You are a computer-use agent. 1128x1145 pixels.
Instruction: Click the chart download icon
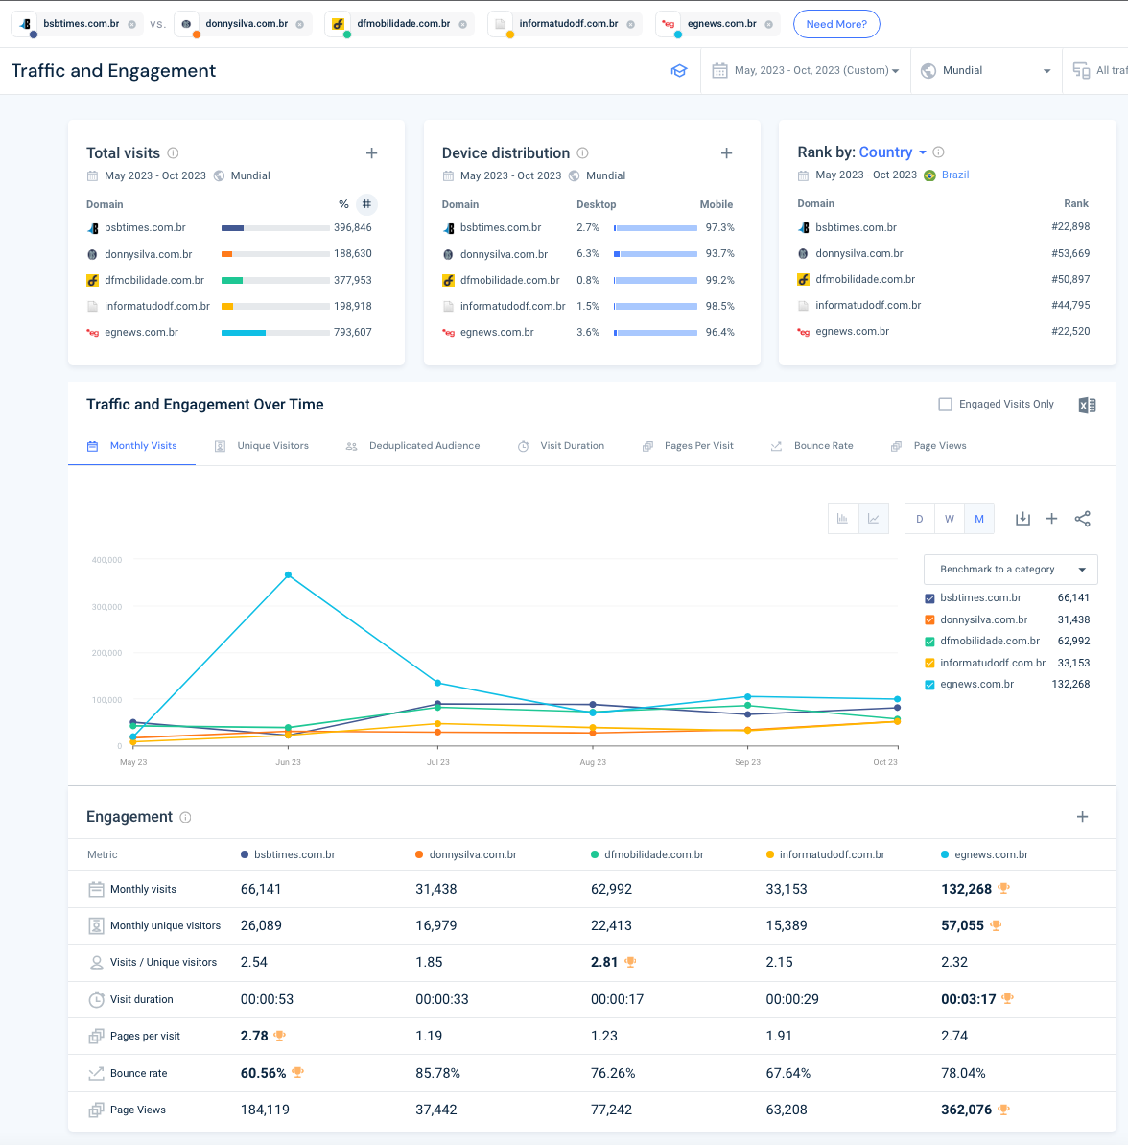click(1022, 519)
